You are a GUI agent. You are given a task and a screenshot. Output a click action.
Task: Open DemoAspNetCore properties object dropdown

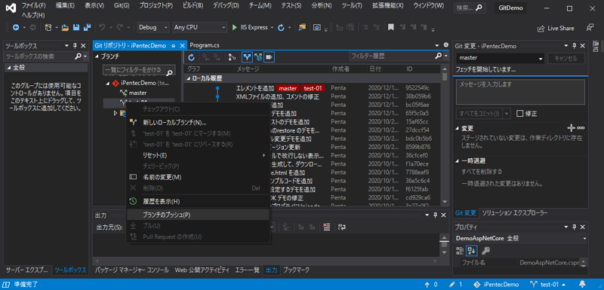pyautogui.click(x=584, y=239)
